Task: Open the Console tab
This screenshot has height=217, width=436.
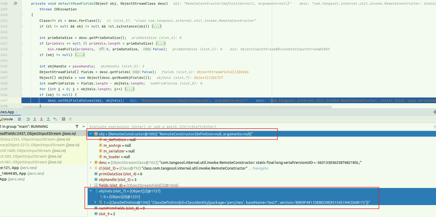Action: tap(7, 119)
